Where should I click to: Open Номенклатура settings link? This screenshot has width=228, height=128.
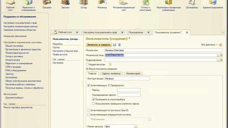[x=13, y=60]
